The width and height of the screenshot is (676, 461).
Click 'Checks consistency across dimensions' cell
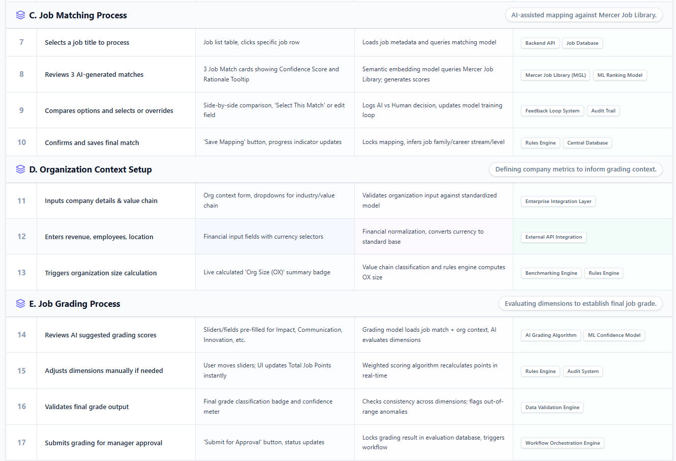click(x=433, y=407)
